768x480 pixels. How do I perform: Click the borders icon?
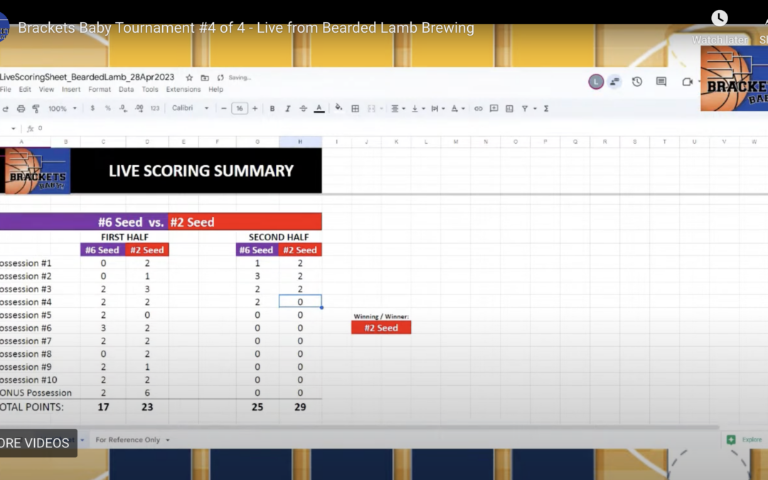point(355,109)
